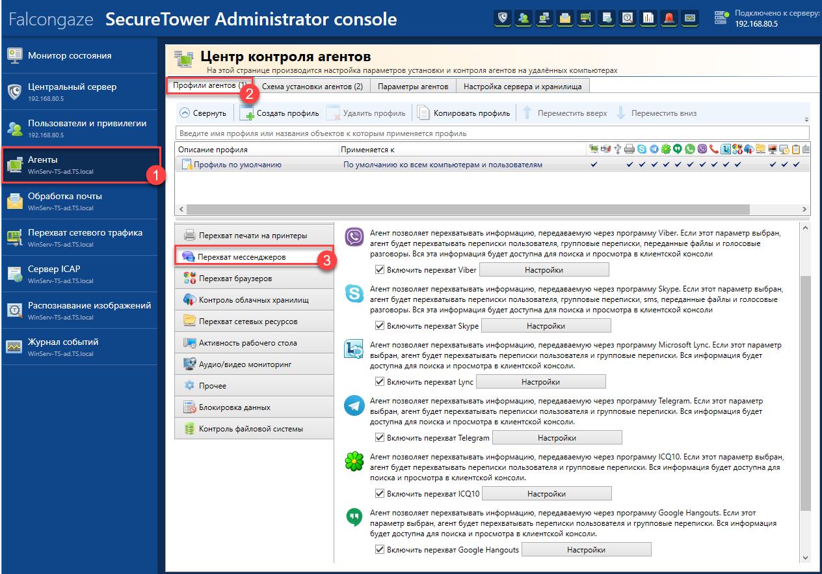
Task: Switch to Схема установки агентов tab
Action: [312, 87]
